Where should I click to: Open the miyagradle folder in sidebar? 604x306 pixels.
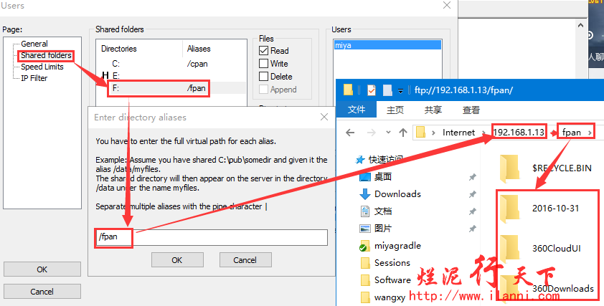pos(397,245)
